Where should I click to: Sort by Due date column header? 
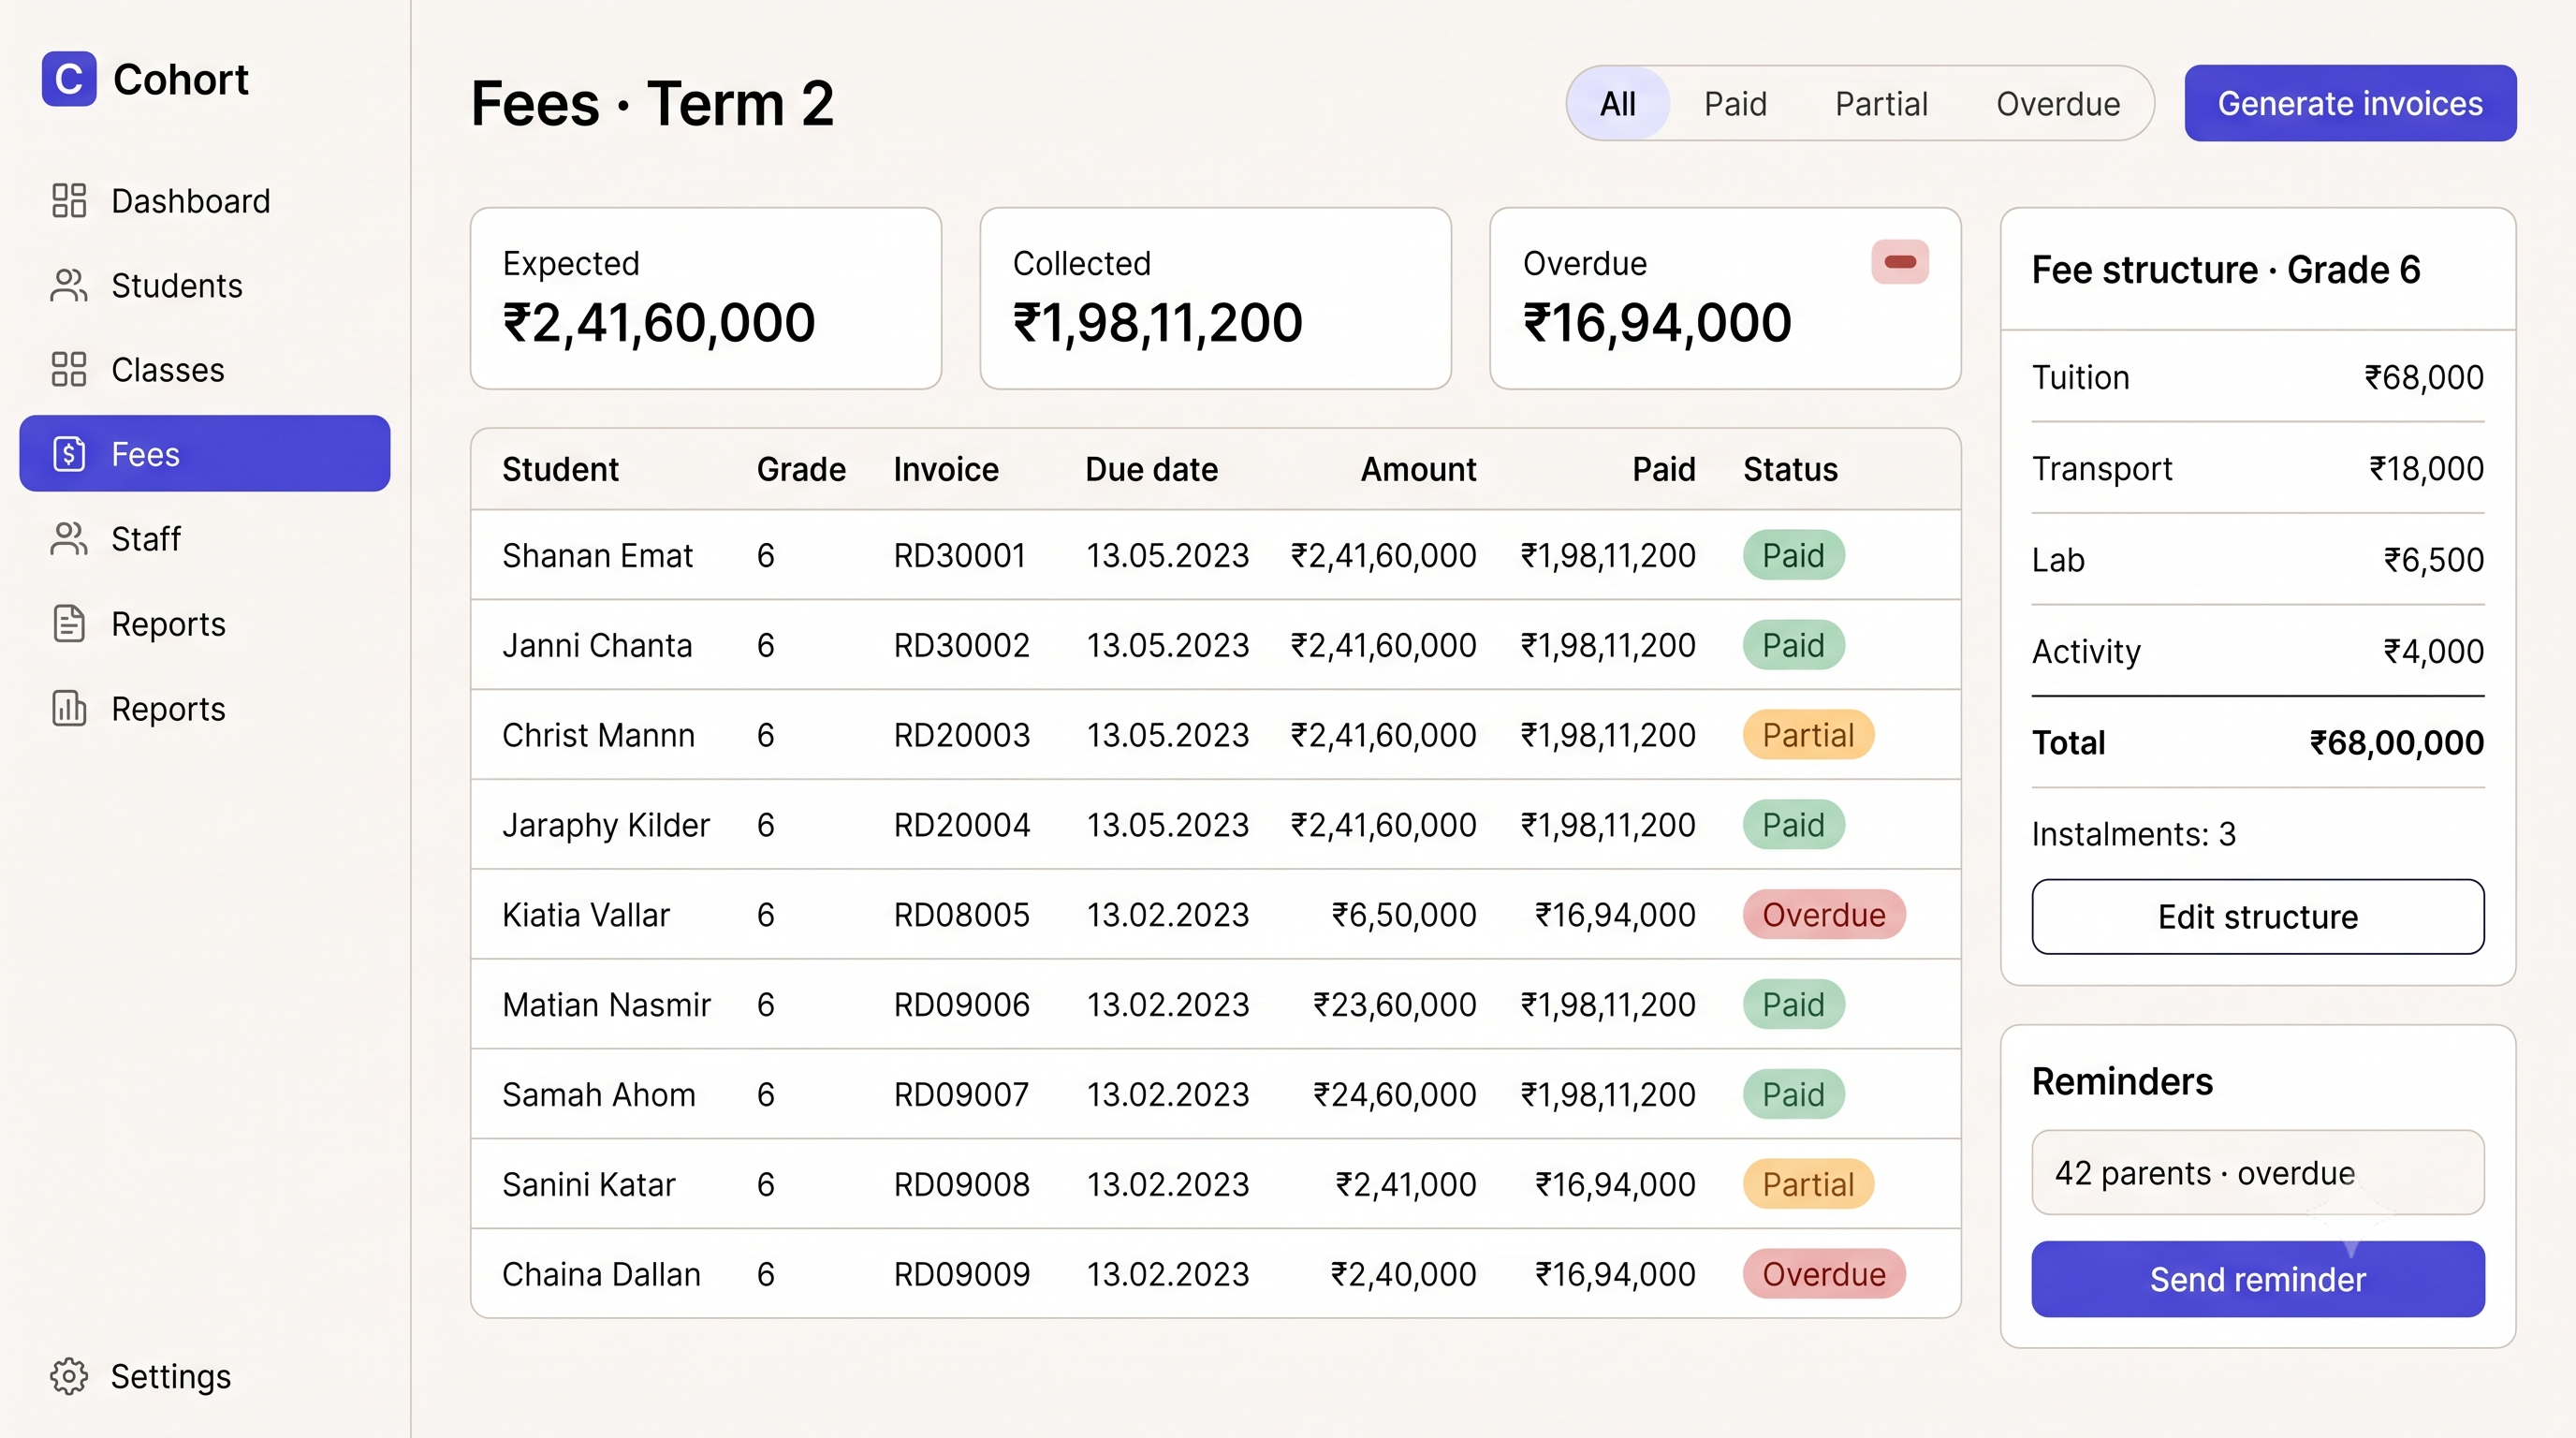[1151, 469]
